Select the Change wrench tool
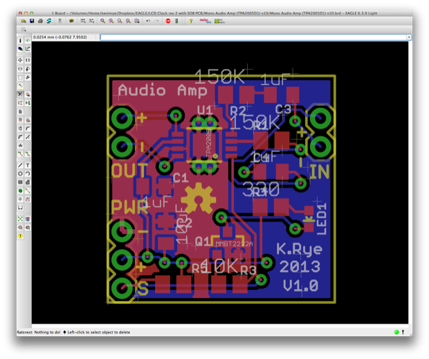Screen dimensions: 429x359 28,77
